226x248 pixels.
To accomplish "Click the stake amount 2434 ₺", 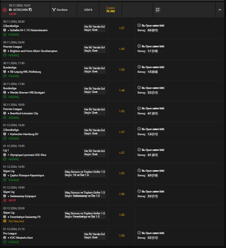I will (88, 10).
